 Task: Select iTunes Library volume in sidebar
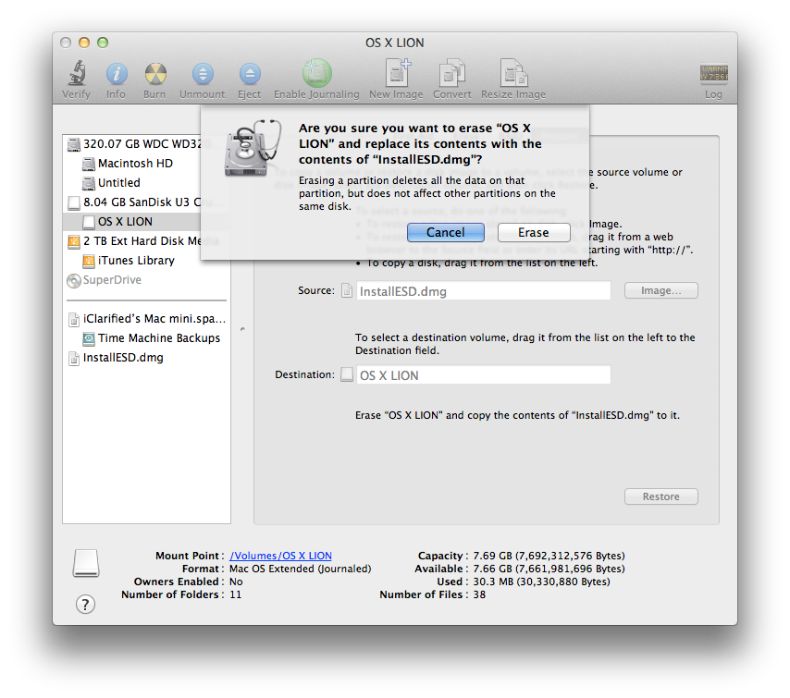point(136,261)
